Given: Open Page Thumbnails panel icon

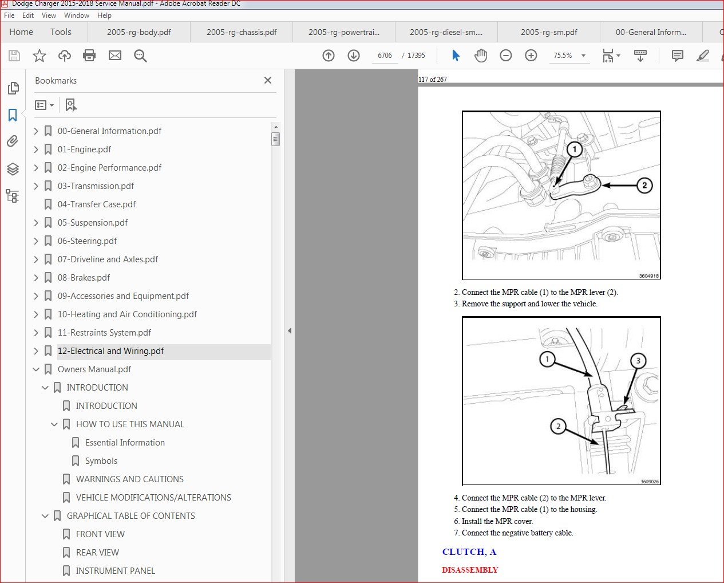Looking at the screenshot, I should pos(13,88).
